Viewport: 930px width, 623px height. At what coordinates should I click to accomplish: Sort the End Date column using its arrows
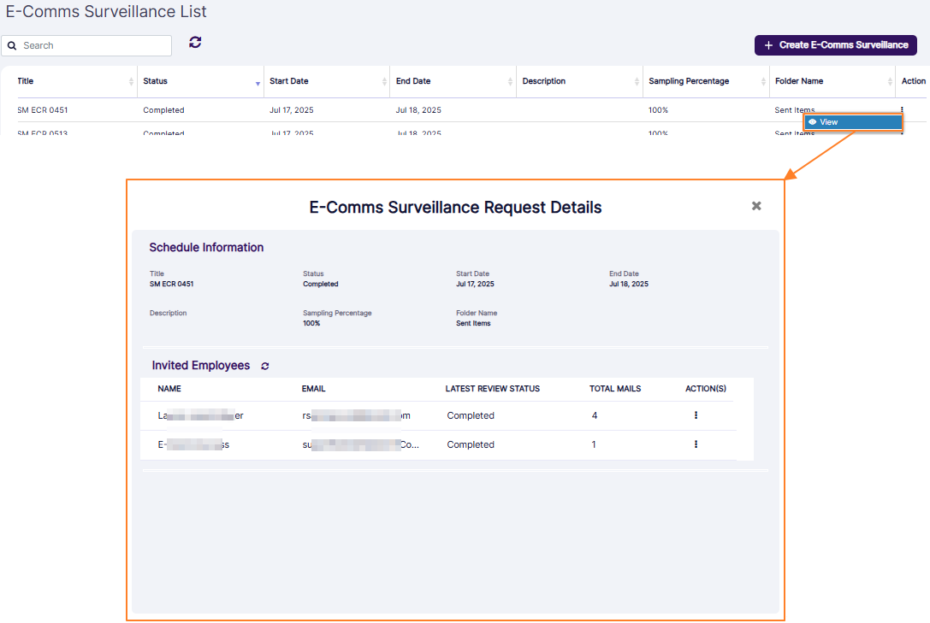click(x=508, y=80)
